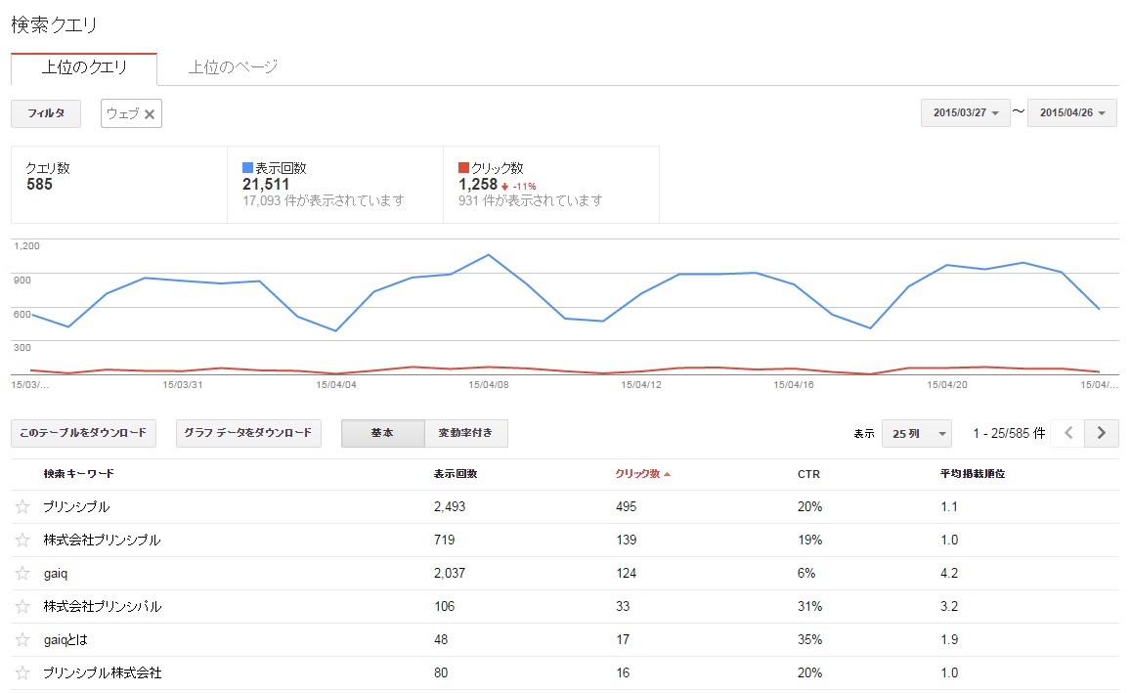Star the 株式会社プリンシパル keyword row
Viewport: 1131px width, 693px height.
(23, 607)
